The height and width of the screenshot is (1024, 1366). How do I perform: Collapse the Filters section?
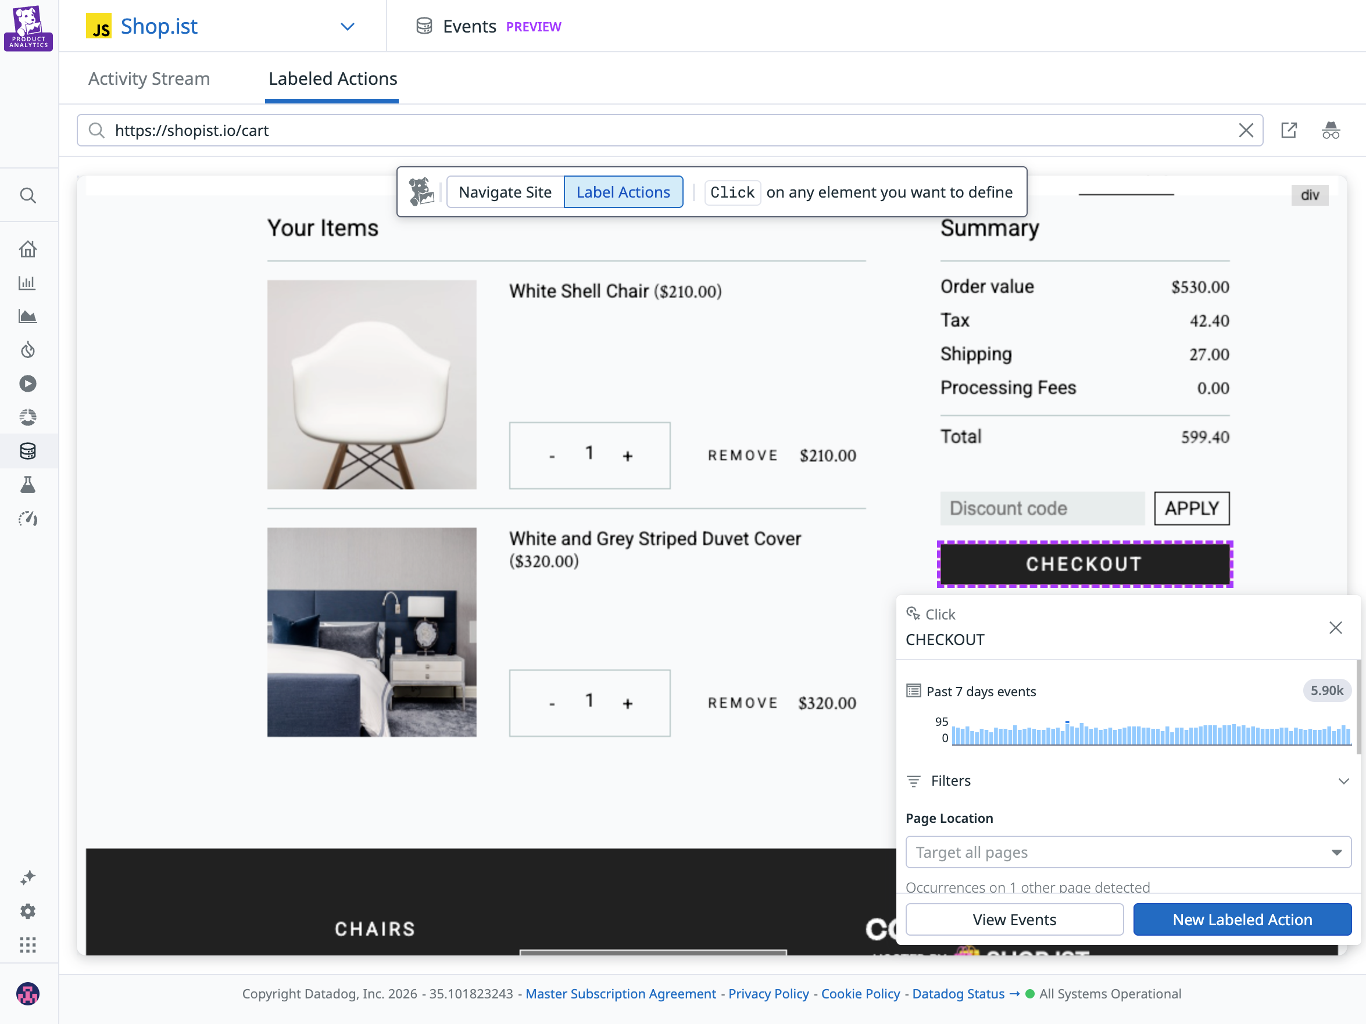(1344, 781)
